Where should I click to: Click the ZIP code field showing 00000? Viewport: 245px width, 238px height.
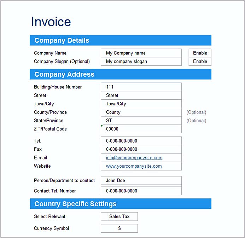[141, 129]
